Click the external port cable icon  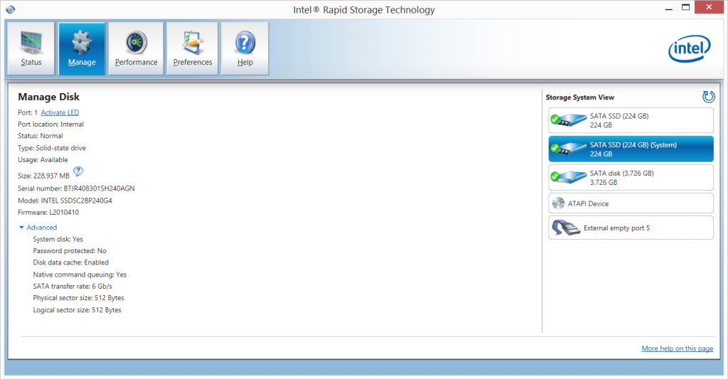click(x=566, y=228)
